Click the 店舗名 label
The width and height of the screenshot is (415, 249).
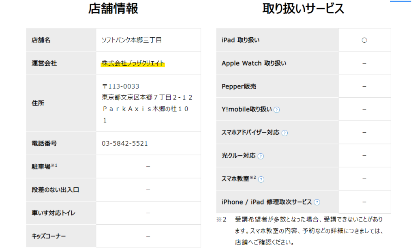tap(41, 40)
